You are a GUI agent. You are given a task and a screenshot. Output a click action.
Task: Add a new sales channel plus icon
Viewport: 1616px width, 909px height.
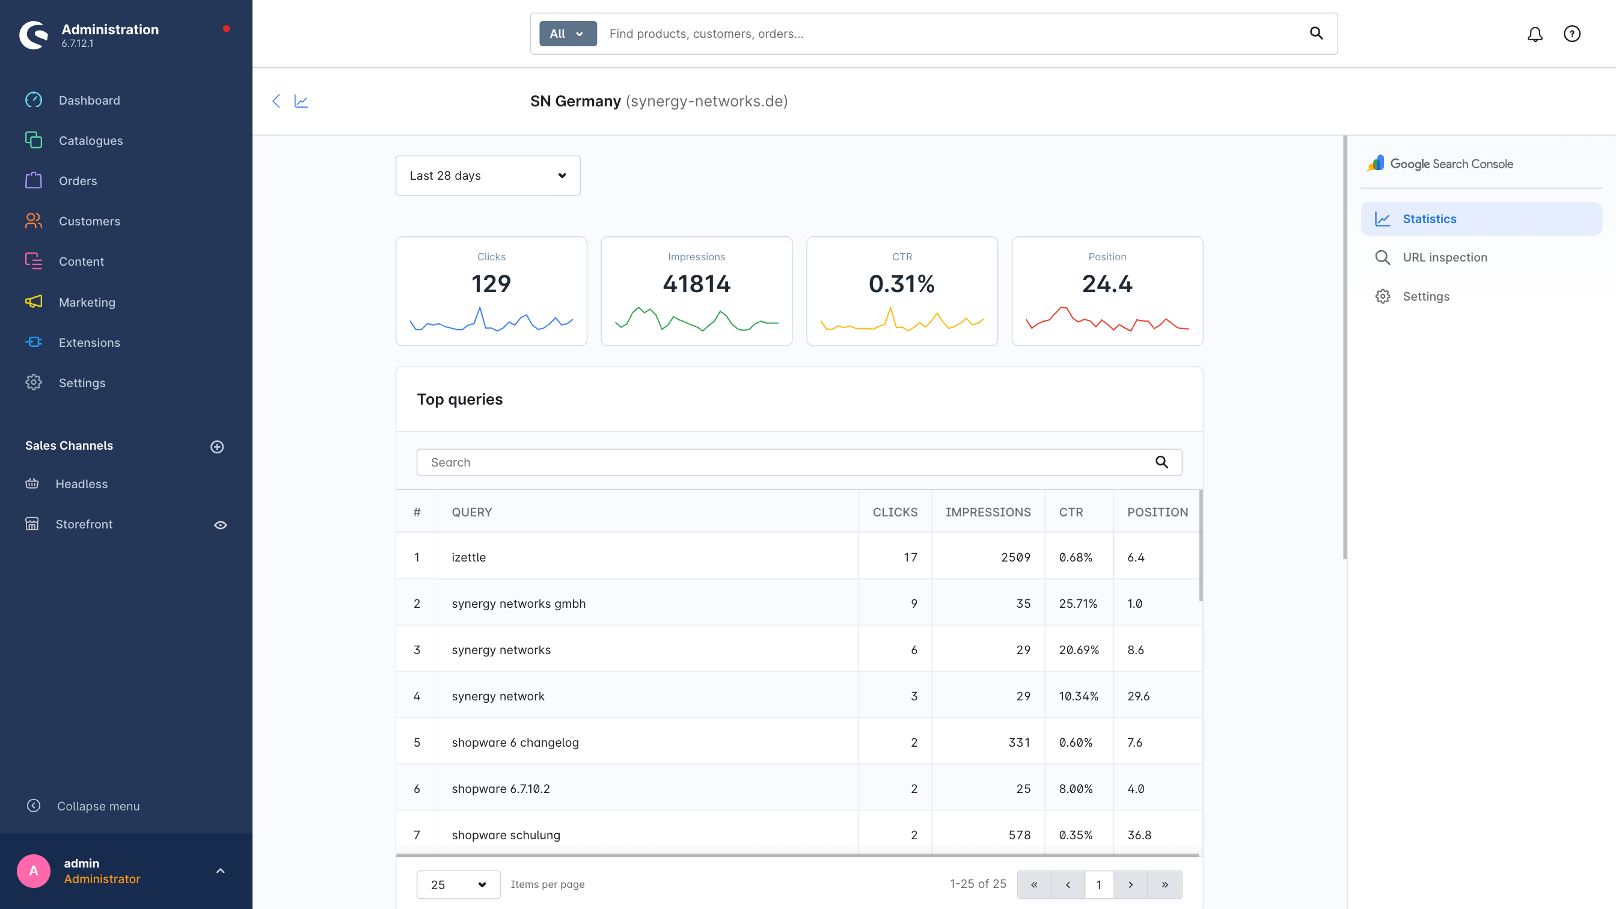(x=217, y=447)
